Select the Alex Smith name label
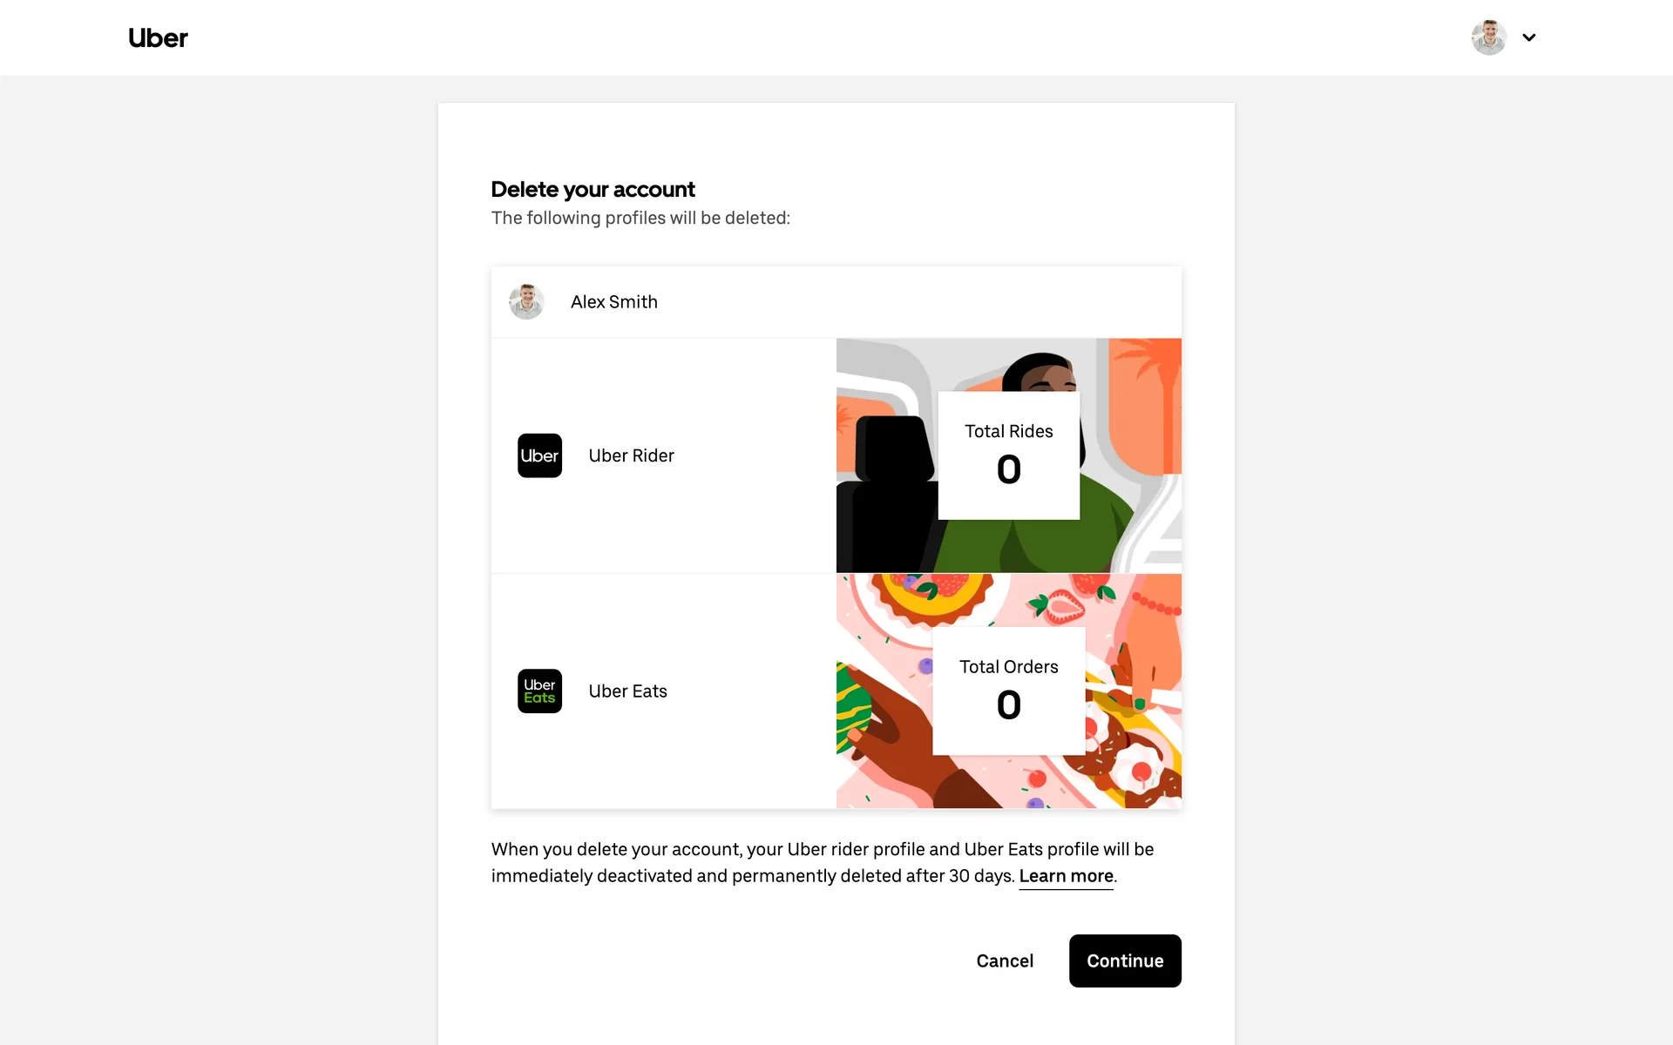 pyautogui.click(x=613, y=302)
